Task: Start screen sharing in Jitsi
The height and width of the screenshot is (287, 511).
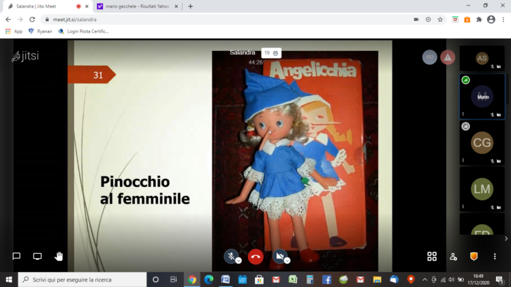Action: click(37, 256)
